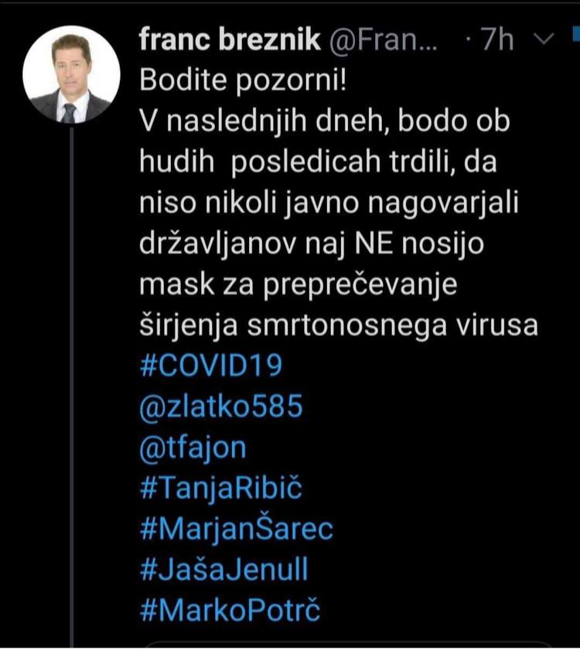Follow the #JašaJenull hashtag link
Screen dimensions: 580x649
[x=224, y=571]
